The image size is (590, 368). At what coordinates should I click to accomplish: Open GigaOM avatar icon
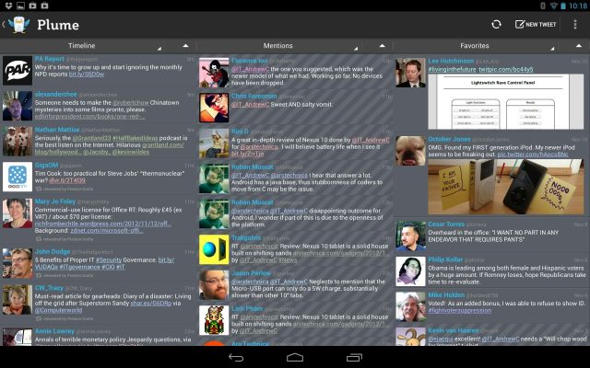18,177
